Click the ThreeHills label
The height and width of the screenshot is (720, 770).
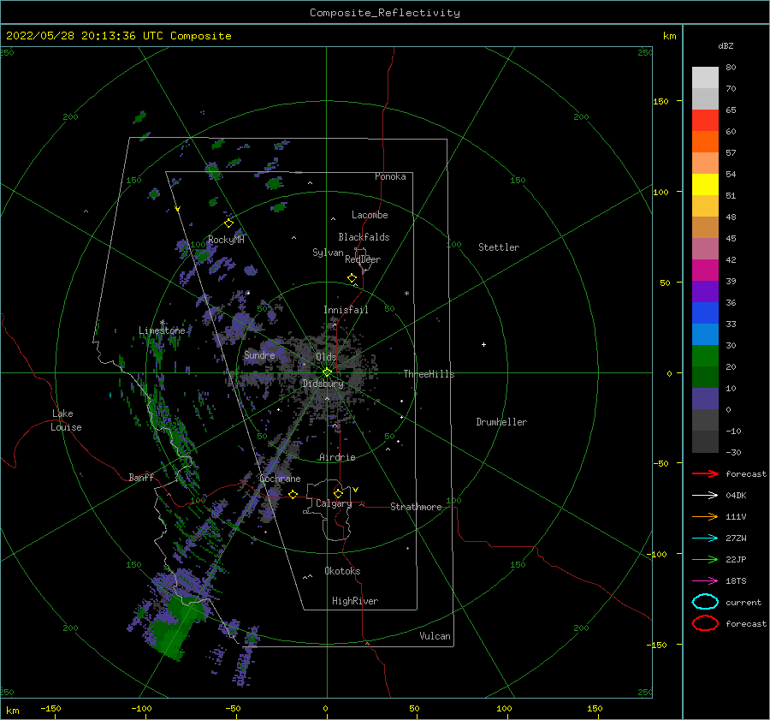429,374
